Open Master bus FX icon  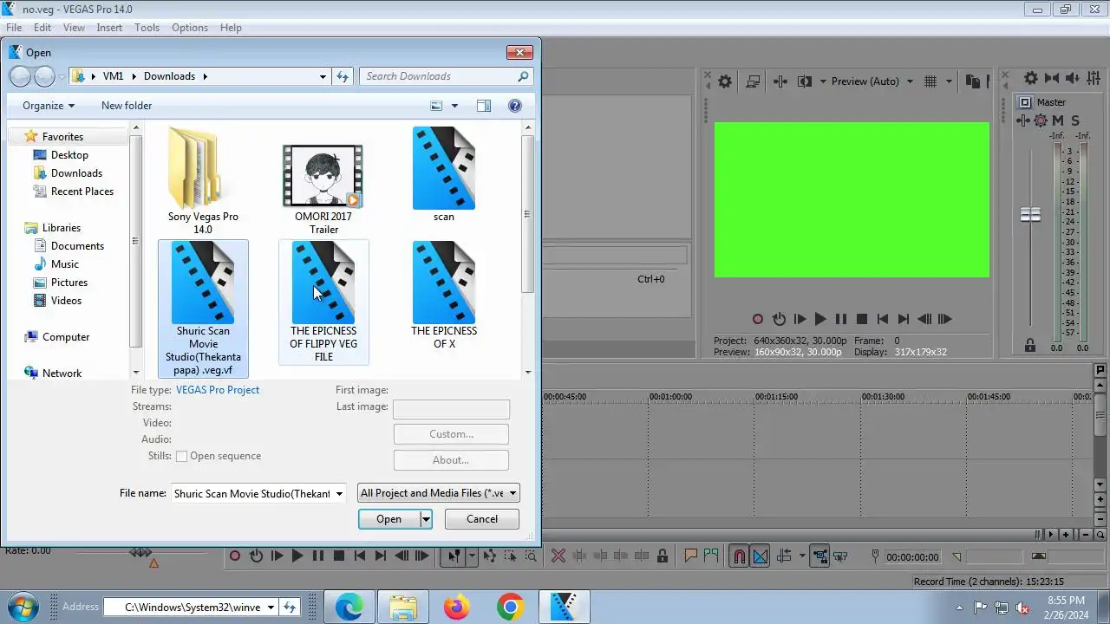1023,120
